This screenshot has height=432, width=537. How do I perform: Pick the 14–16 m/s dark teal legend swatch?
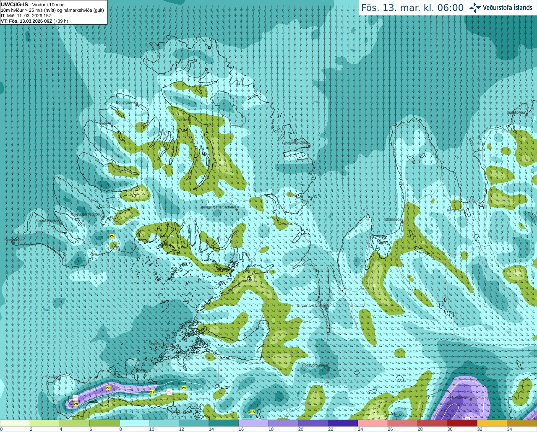coord(224,423)
